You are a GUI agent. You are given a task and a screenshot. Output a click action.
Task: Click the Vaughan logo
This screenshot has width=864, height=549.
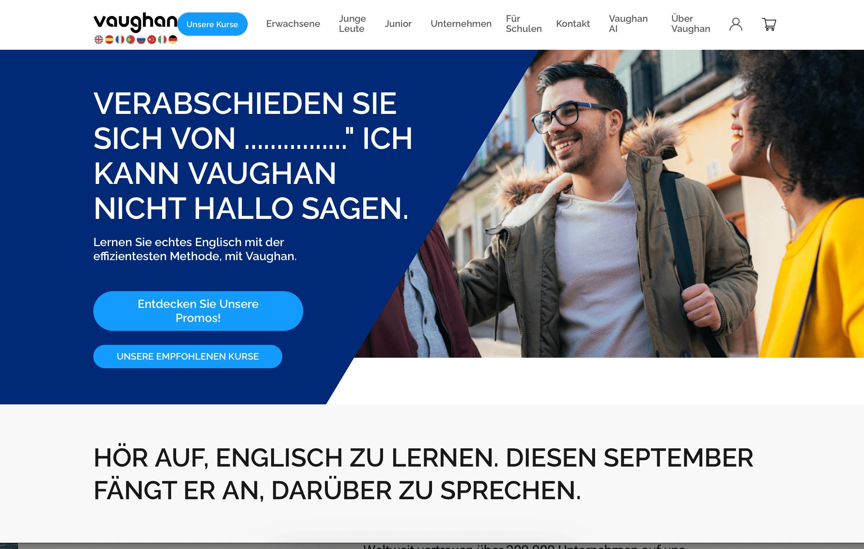point(135,22)
